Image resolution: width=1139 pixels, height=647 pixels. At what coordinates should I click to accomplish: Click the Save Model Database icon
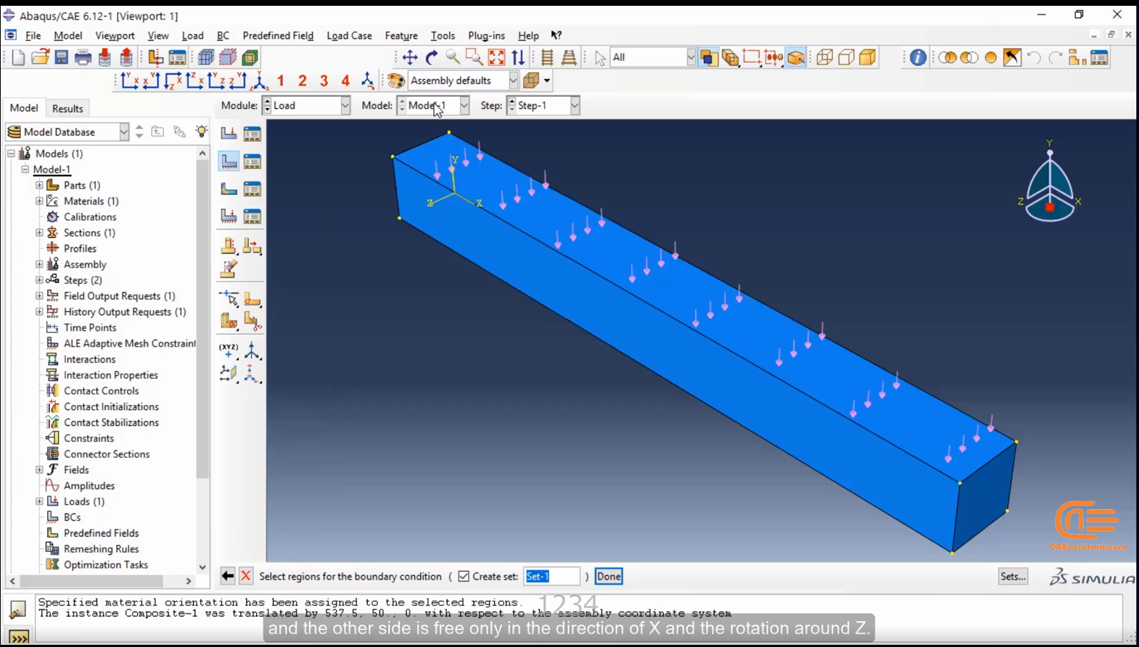pos(62,57)
